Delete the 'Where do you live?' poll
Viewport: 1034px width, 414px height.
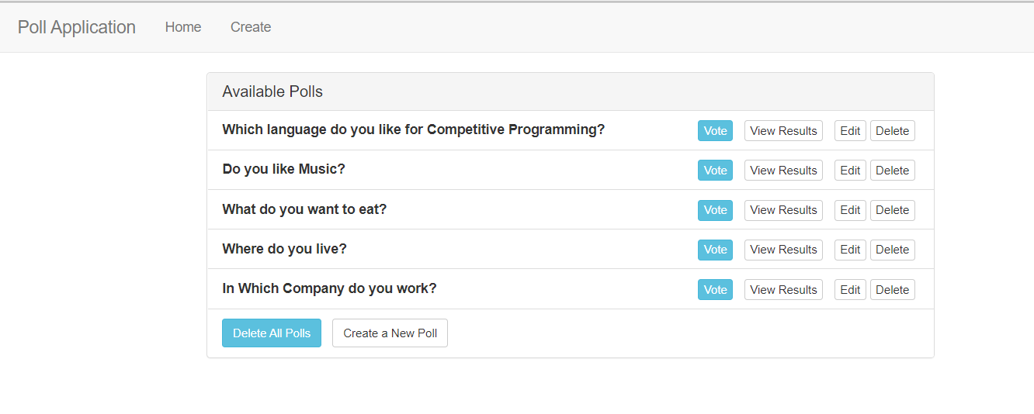tap(892, 250)
